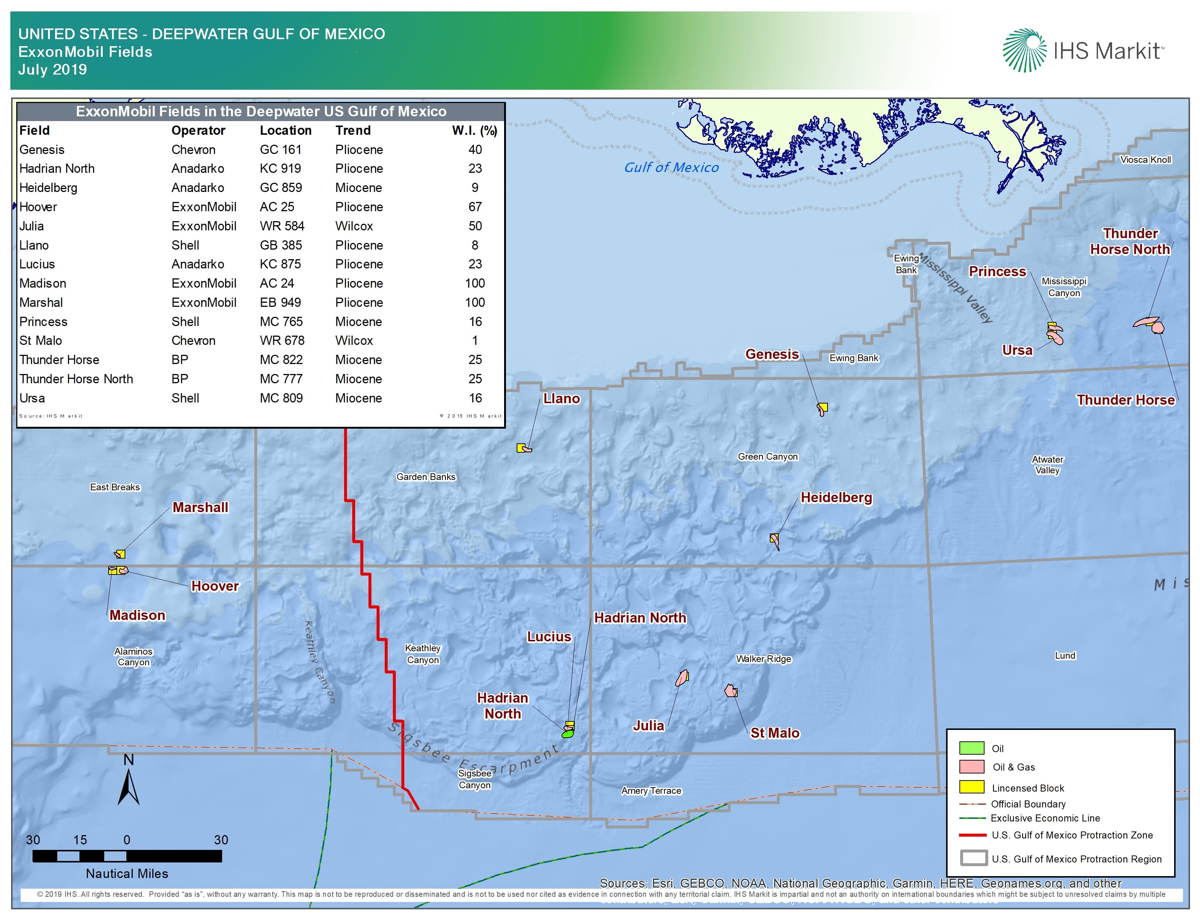Viewport: 1200px width, 916px height.
Task: Click the Walker Ridge area label
Action: [x=764, y=659]
